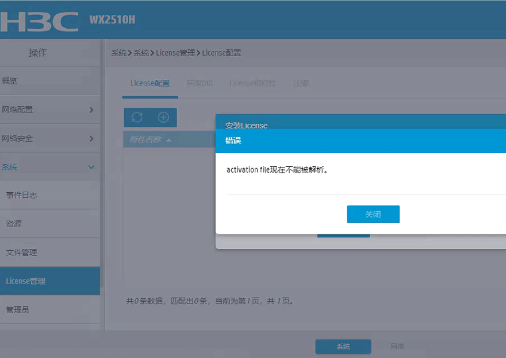This screenshot has height=358, width=506.
Task: Click the License管理 breadcrumb link
Action: coord(175,53)
